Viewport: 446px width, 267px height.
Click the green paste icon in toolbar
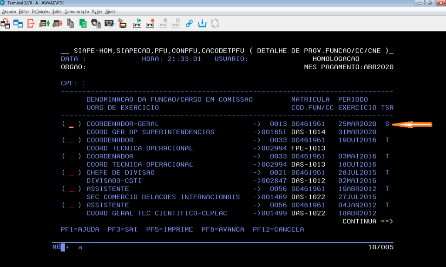click(x=83, y=23)
